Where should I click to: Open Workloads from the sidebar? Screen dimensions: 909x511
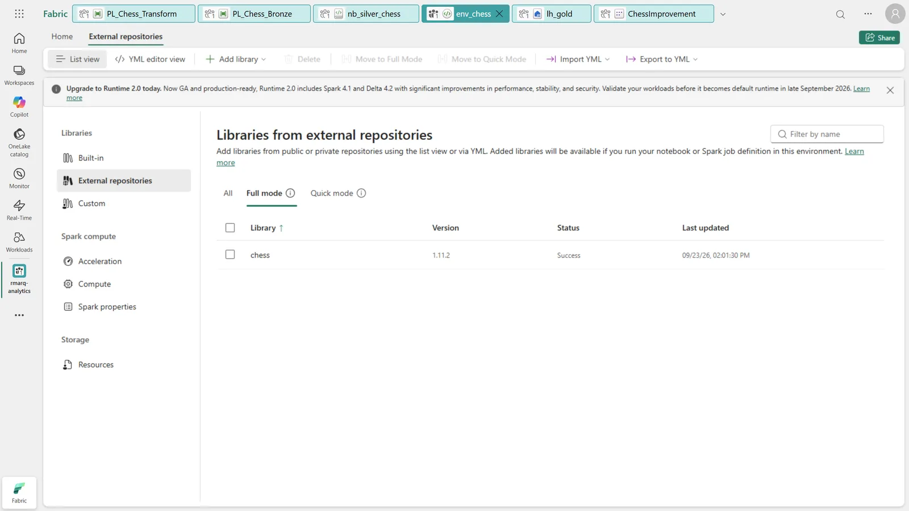[x=19, y=242]
